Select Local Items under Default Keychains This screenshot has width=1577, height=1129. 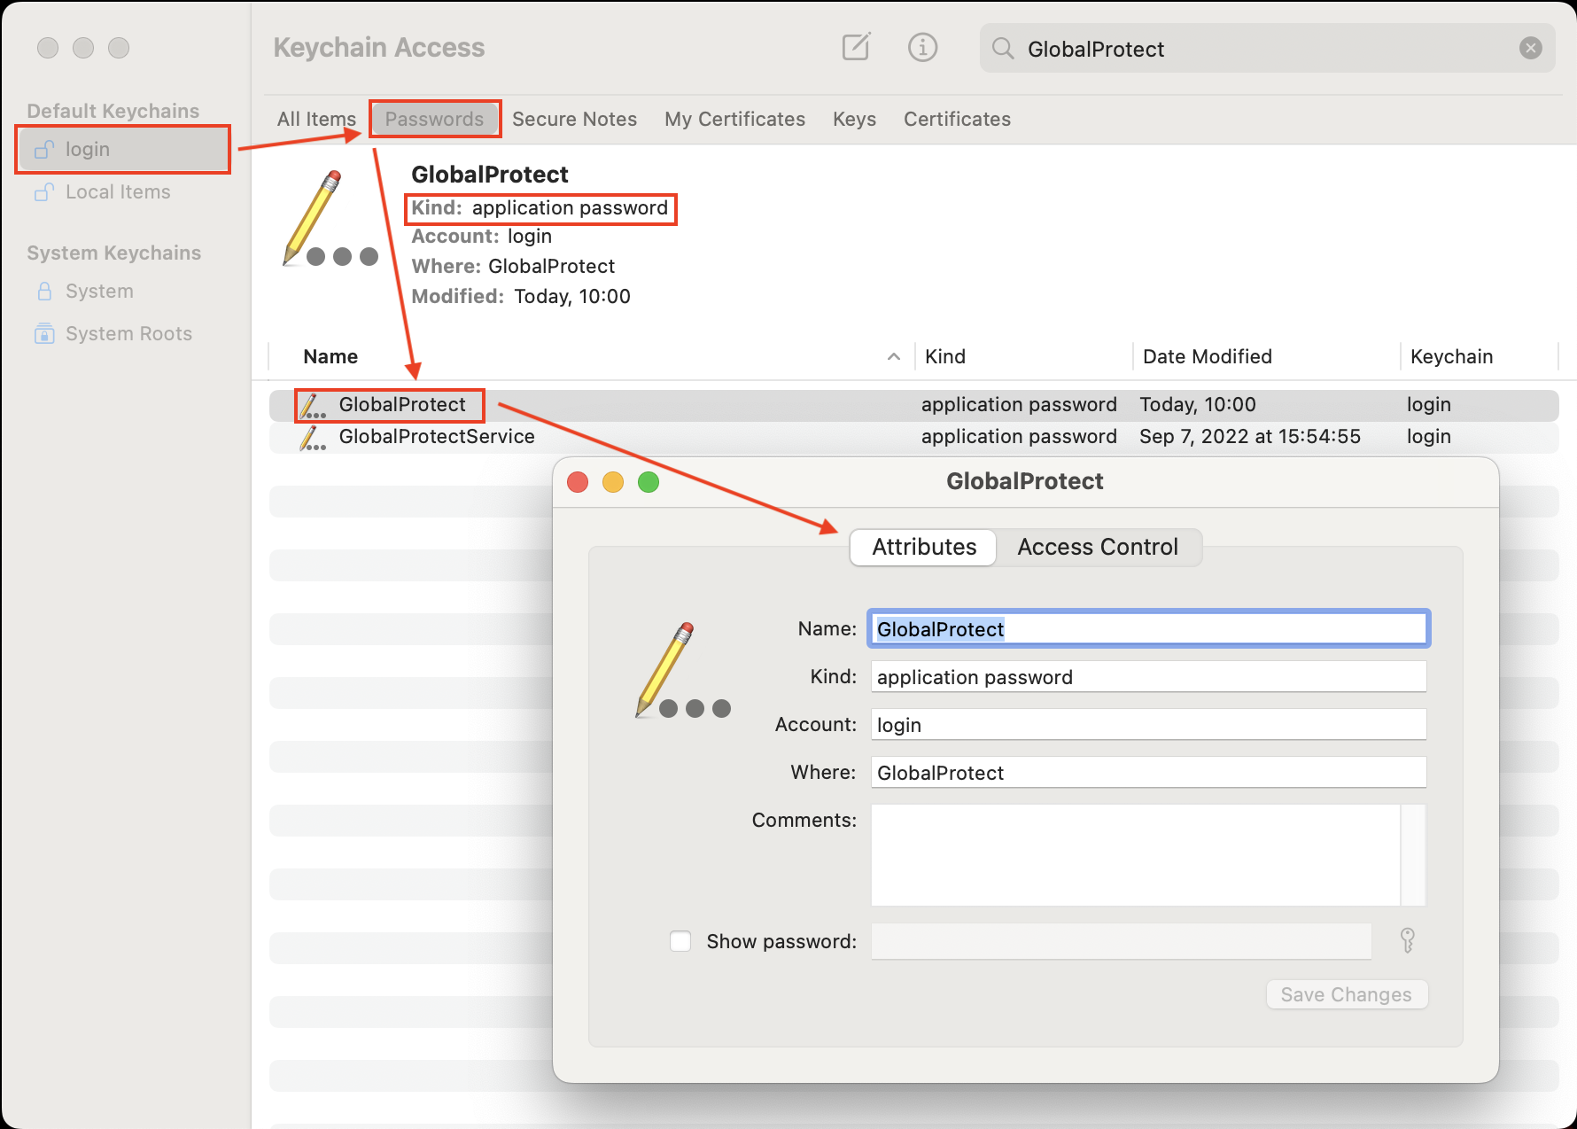[117, 191]
